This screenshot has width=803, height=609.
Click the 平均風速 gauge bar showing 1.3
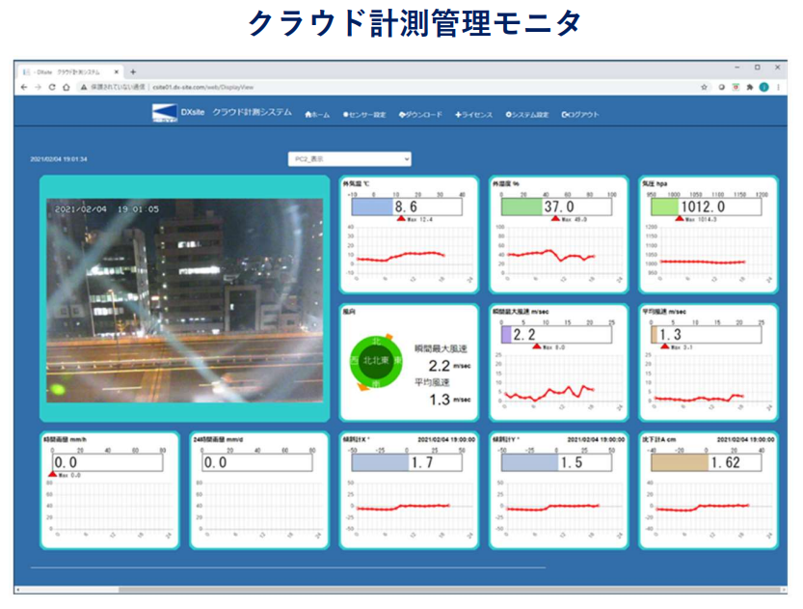707,335
